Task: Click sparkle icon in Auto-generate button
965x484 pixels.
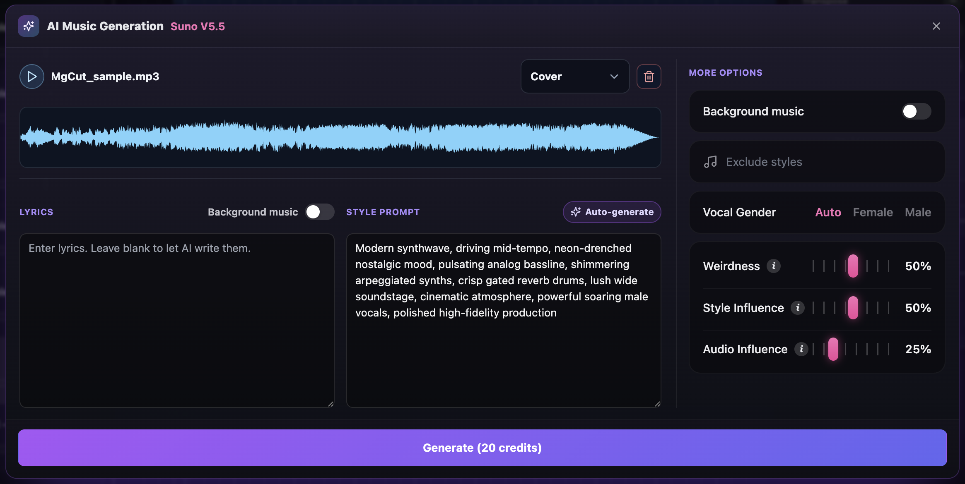Action: tap(576, 212)
